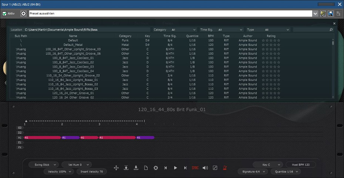Select the G2 string label
This screenshot has height=178, width=344.
pos(20,128)
